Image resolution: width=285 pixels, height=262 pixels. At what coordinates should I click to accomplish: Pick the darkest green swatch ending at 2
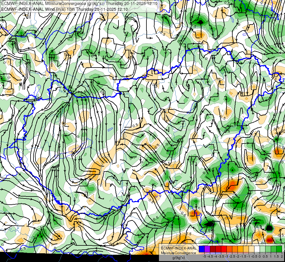(279, 249)
